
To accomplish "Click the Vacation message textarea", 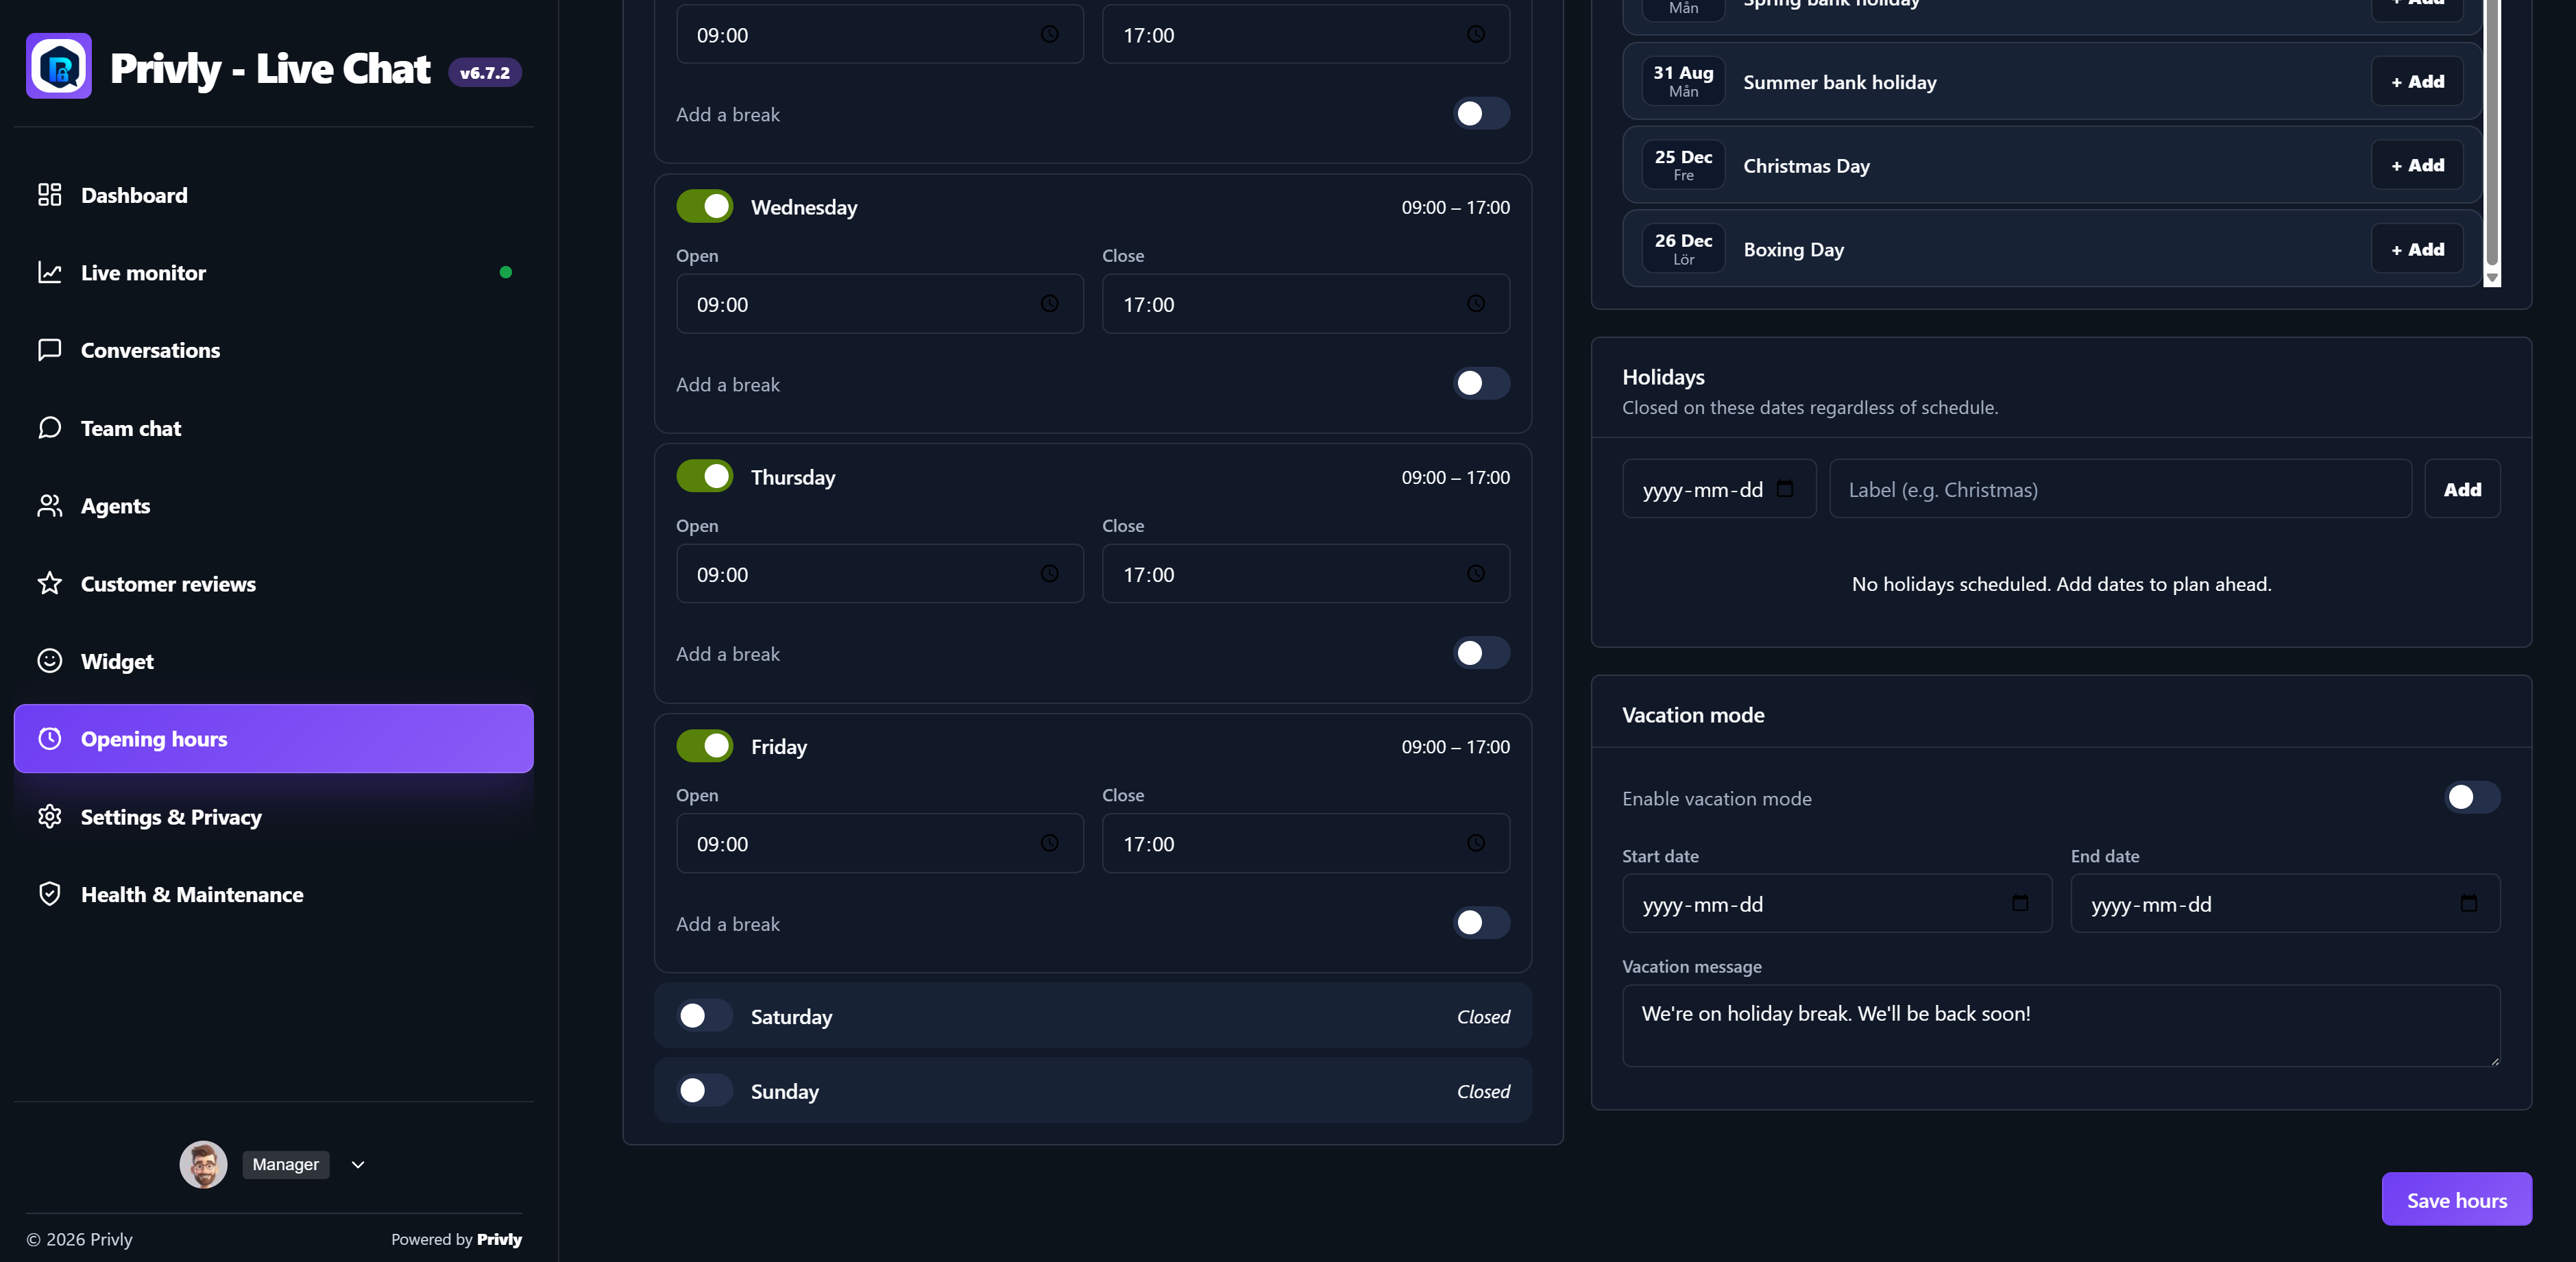I will pos(2061,1025).
